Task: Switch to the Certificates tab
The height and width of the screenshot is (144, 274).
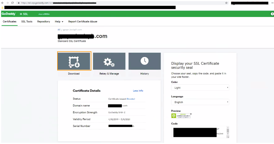Action: click(x=9, y=22)
